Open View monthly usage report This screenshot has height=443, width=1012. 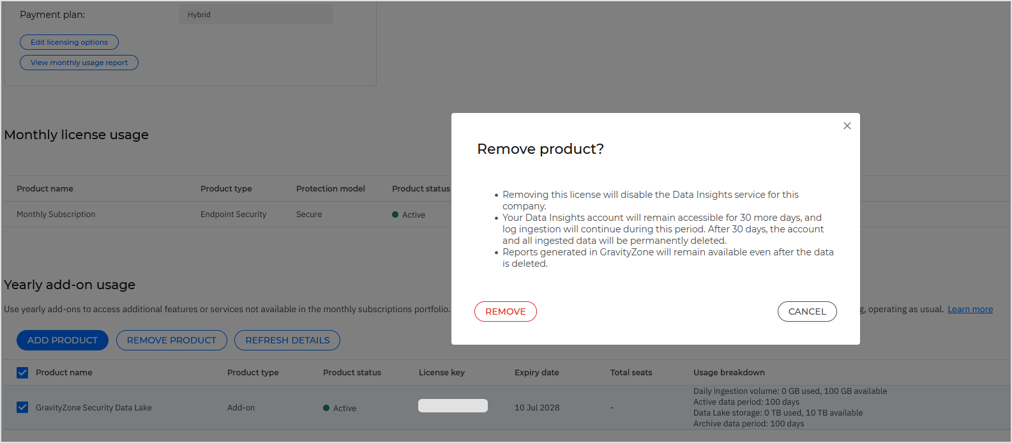[x=79, y=63]
